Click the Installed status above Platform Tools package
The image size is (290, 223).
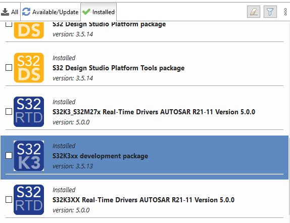coord(64,58)
